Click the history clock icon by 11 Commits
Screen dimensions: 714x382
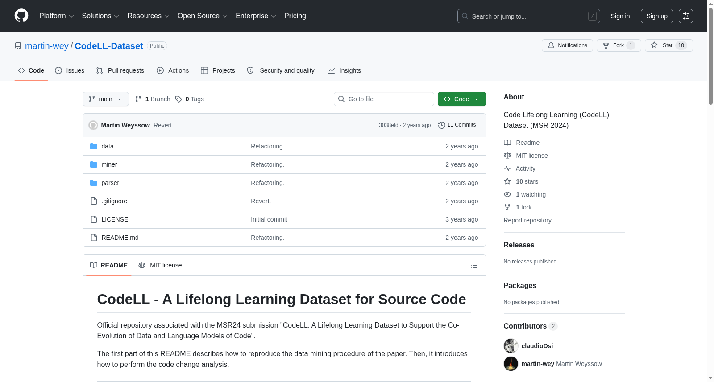[442, 125]
